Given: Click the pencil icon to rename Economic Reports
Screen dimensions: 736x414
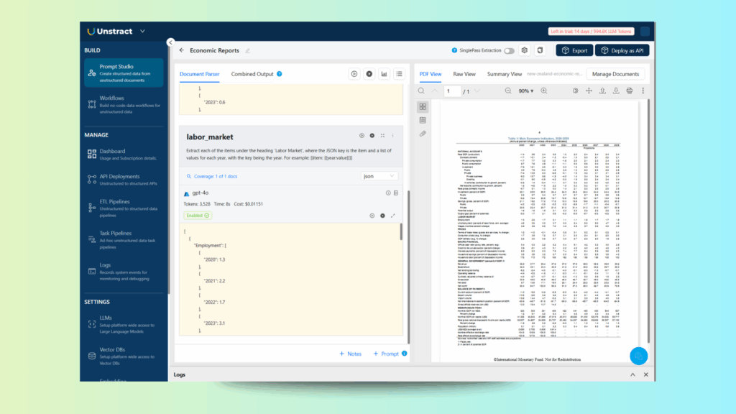Looking at the screenshot, I should tap(248, 51).
